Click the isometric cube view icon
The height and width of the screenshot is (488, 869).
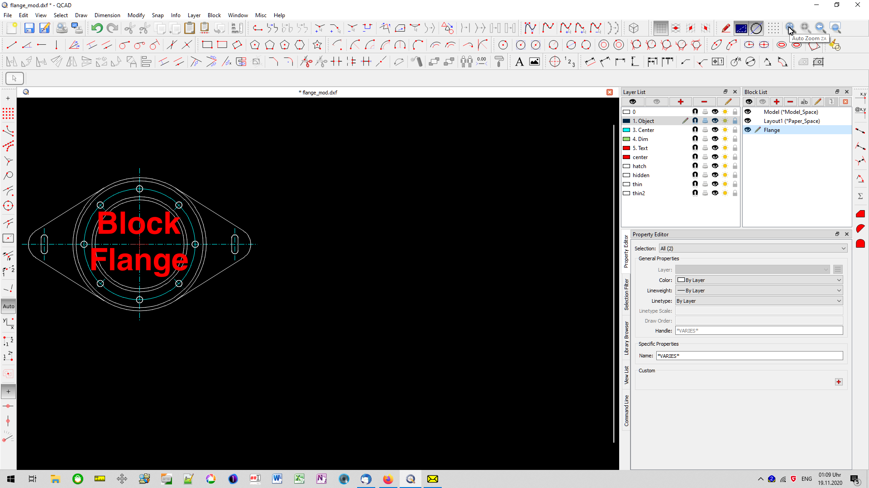click(634, 28)
